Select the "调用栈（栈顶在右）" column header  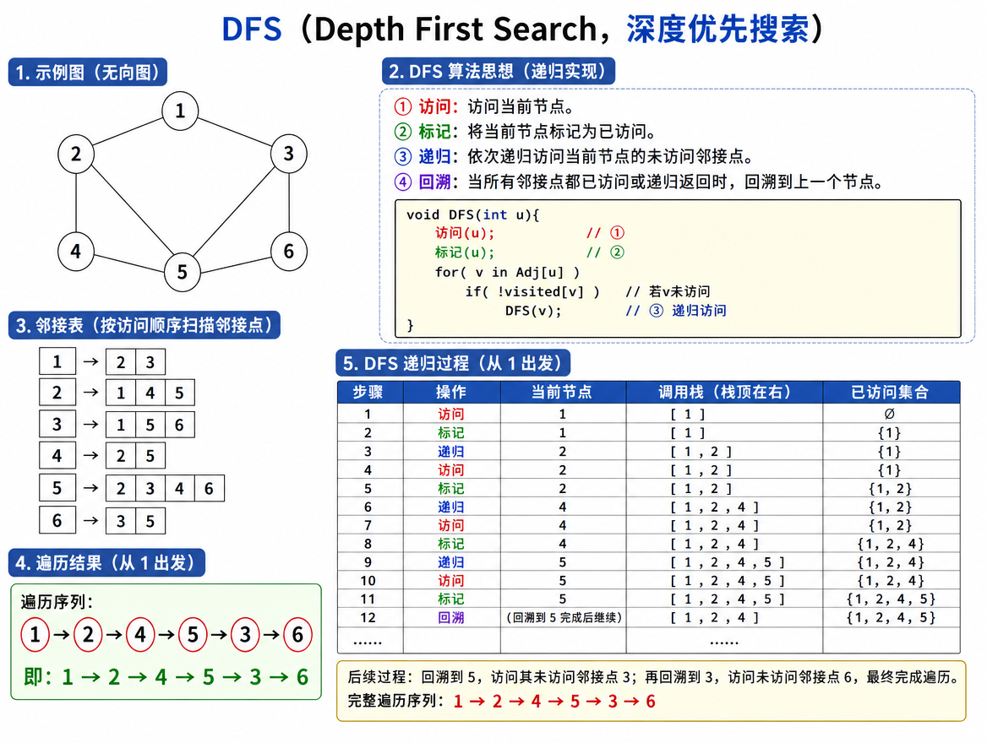pos(724,392)
